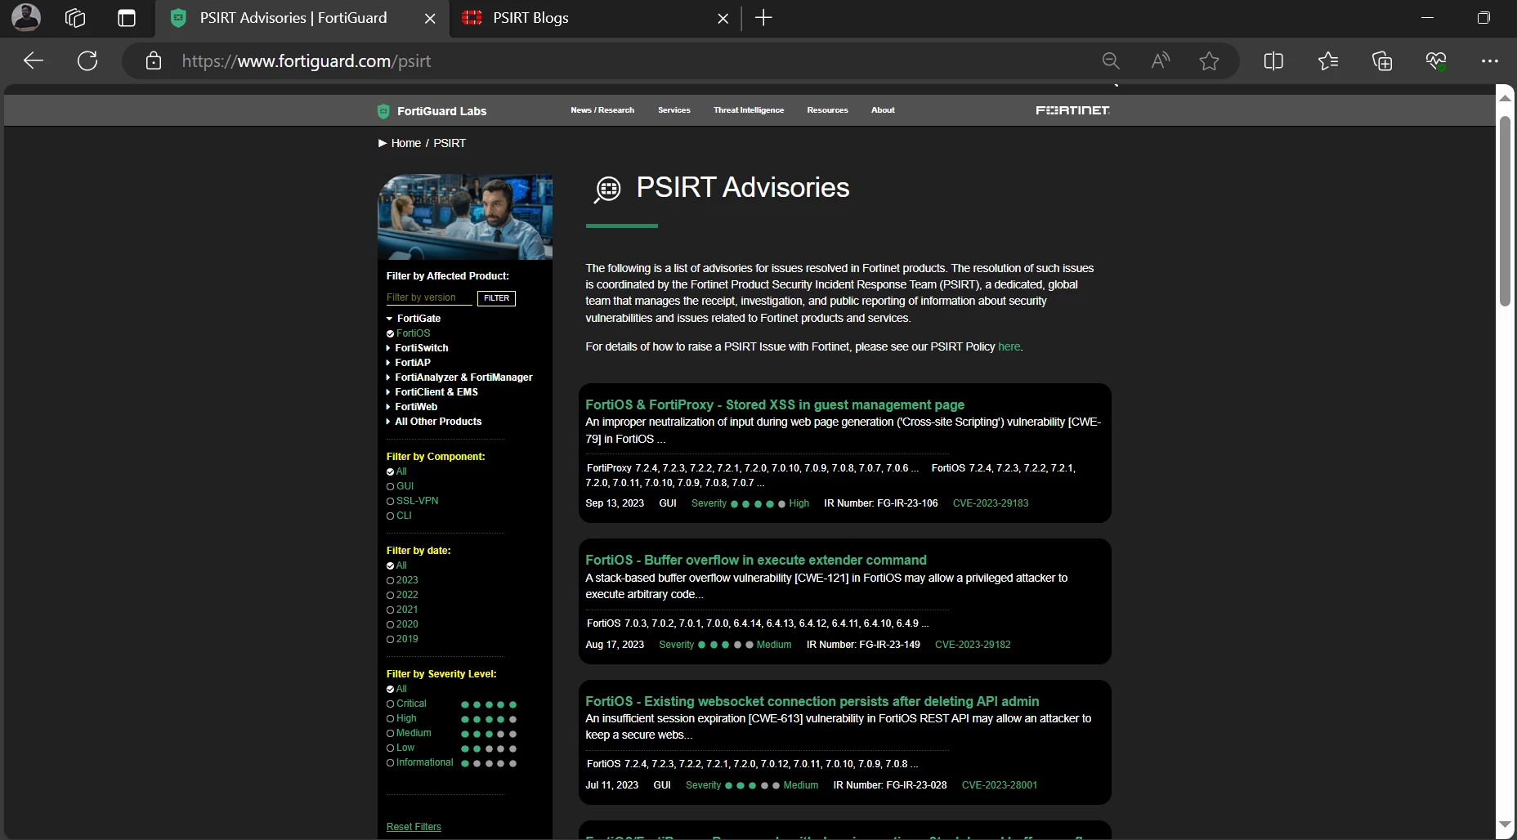This screenshot has width=1517, height=840.
Task: Click the FortiGuard Labs shield logo
Action: [x=383, y=111]
